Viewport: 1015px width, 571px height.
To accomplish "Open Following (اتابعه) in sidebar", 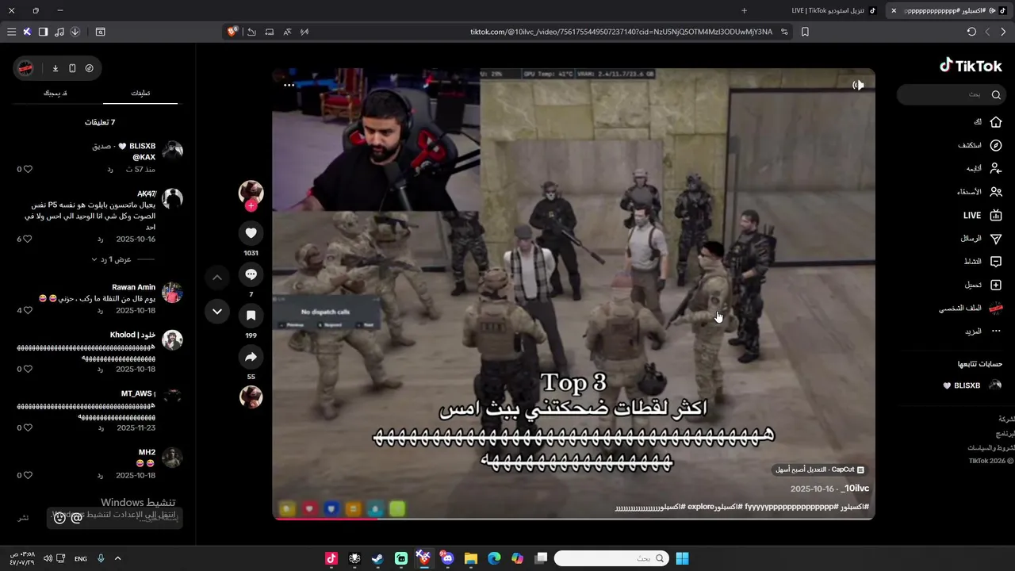I will click(x=984, y=168).
